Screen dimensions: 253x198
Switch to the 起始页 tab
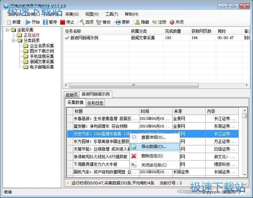pos(72,94)
